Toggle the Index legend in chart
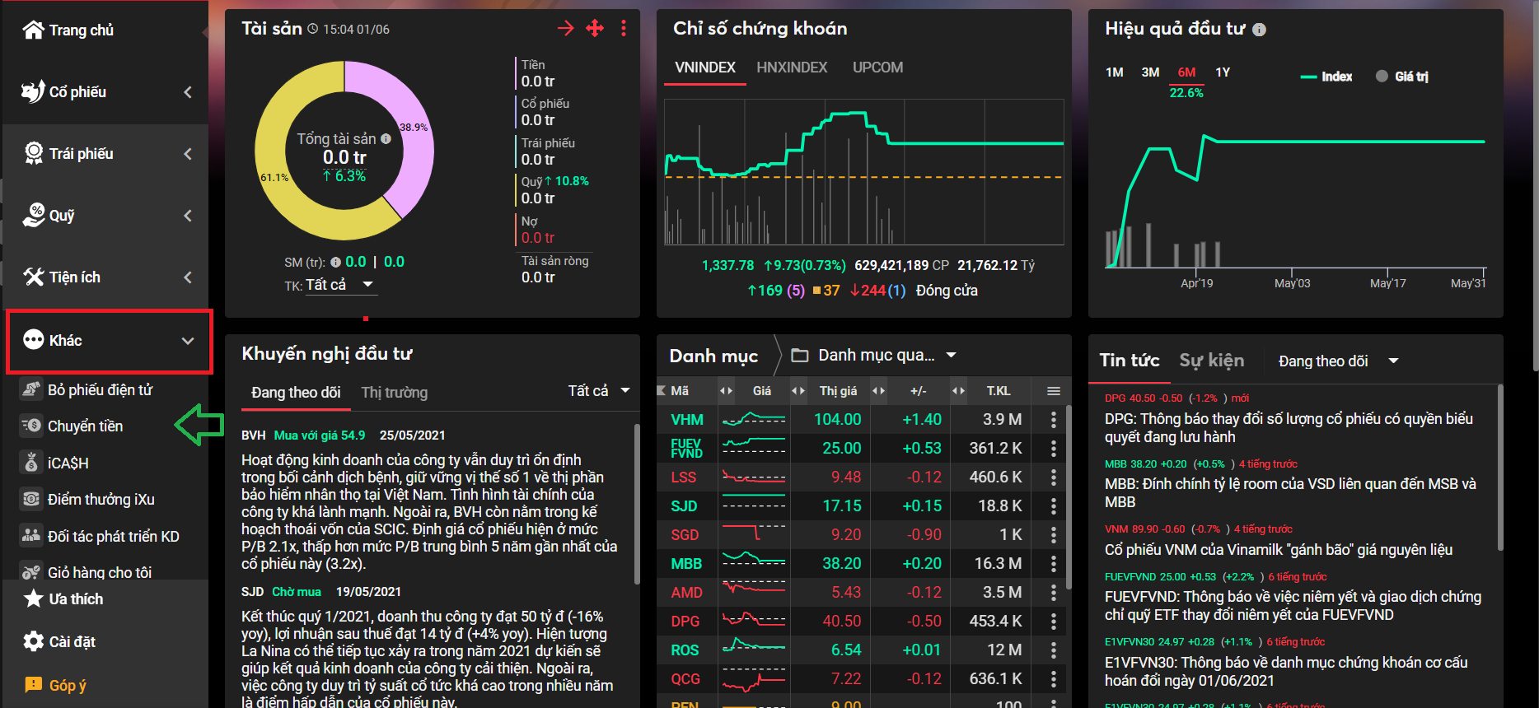The image size is (1539, 708). 1326,77
